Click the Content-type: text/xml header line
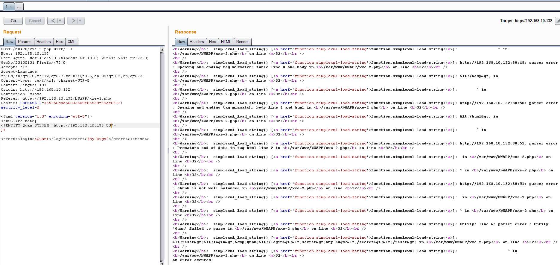This screenshot has height=265, width=560. click(45, 80)
